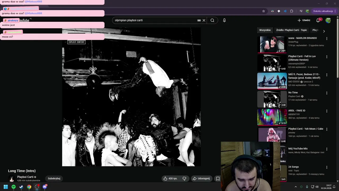Open the ARDL - FAKE ID thumbnail

[x=272, y=117]
